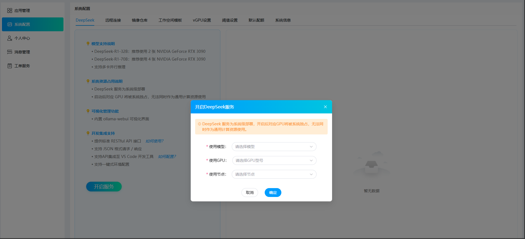The height and width of the screenshot is (239, 525).
Task: Switch to the 系统信息 tab
Action: tap(283, 20)
